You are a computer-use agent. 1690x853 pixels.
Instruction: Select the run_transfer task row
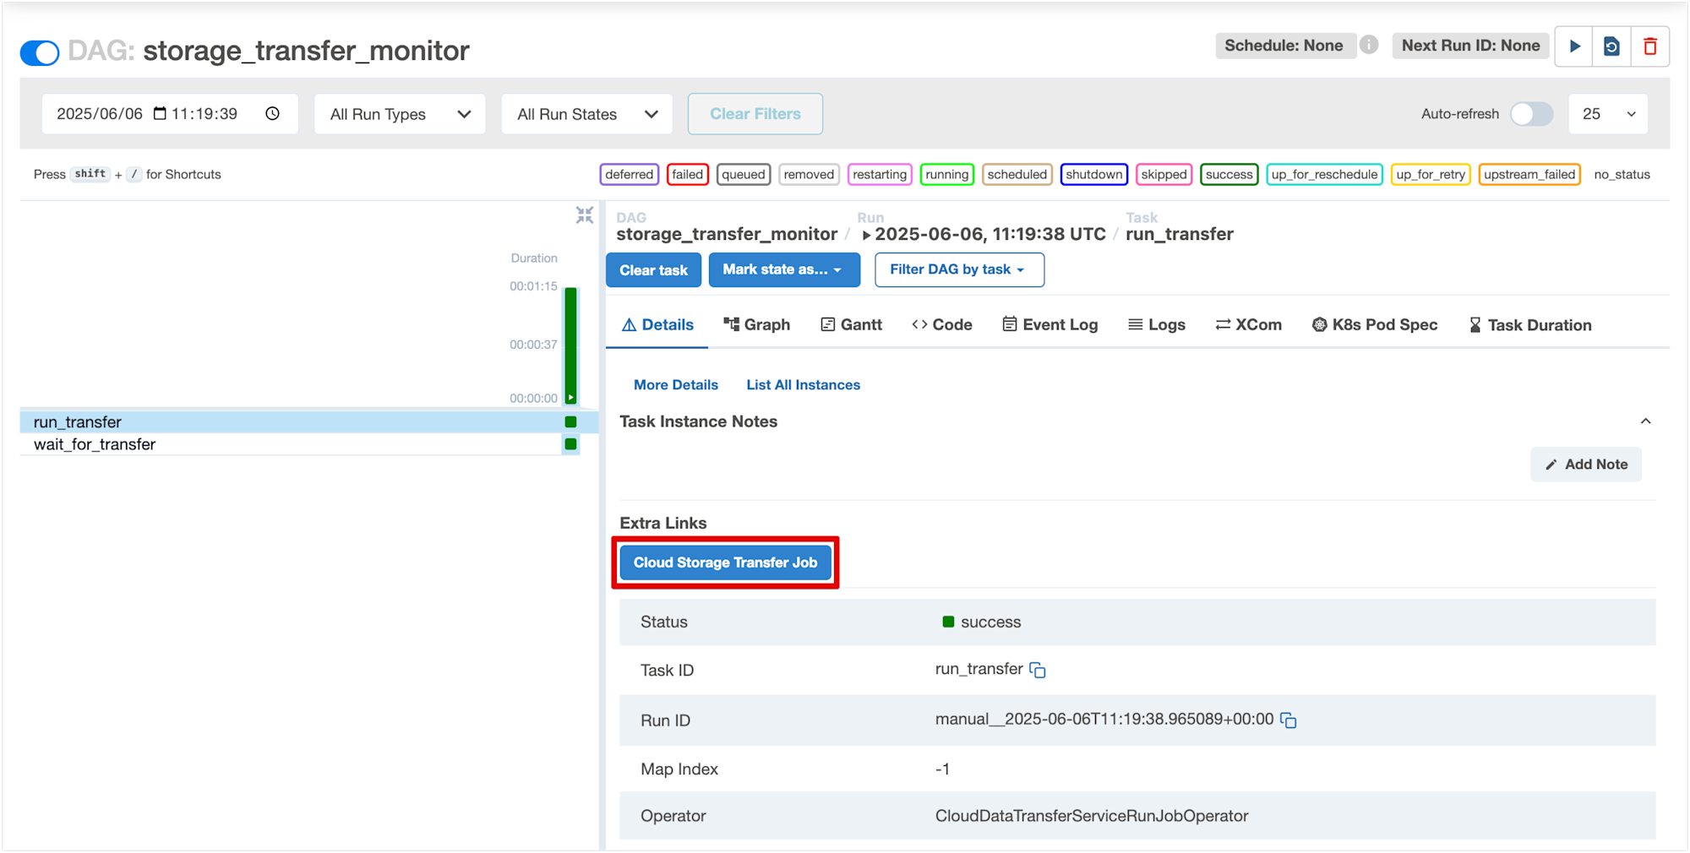pos(309,421)
